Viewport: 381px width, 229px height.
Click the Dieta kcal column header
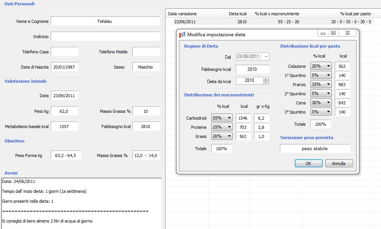click(229, 14)
